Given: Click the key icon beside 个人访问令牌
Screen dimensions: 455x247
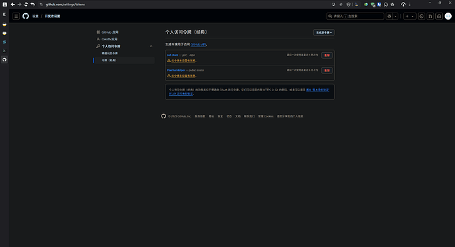Looking at the screenshot, I should (x=98, y=46).
